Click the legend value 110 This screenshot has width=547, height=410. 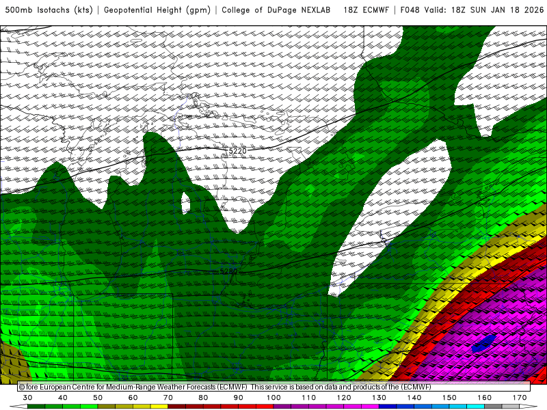pos(309,398)
